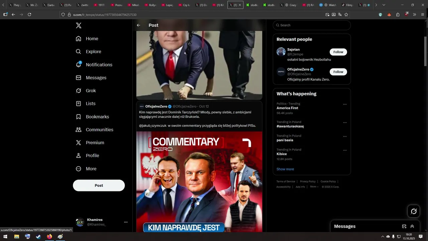Open the Firefox hamburger menu
The height and width of the screenshot is (241, 428).
coord(423,14)
